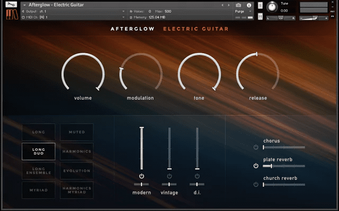Click the volume knob

point(83,74)
